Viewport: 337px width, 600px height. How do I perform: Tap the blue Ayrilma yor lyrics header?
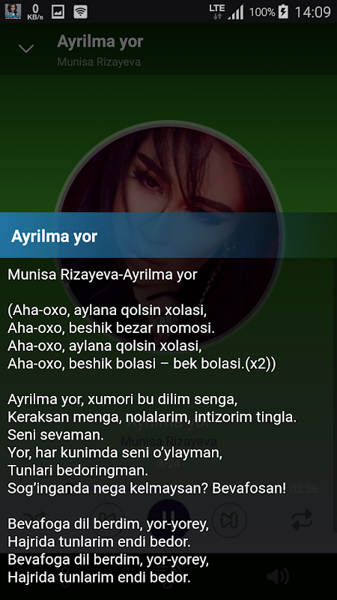coord(168,235)
